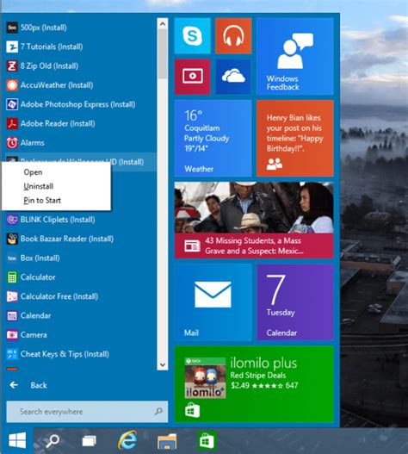The width and height of the screenshot is (408, 454).
Task: Open the Calendar tile showing Tuesday 7
Action: pos(295,302)
